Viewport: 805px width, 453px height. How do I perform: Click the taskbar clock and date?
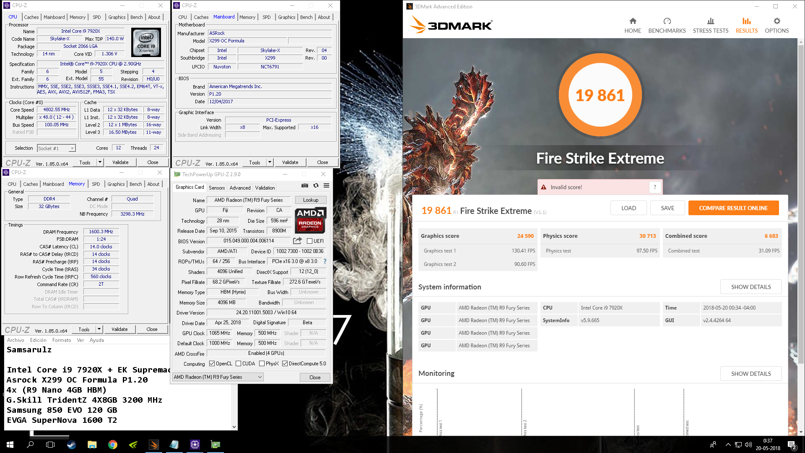tap(768, 445)
